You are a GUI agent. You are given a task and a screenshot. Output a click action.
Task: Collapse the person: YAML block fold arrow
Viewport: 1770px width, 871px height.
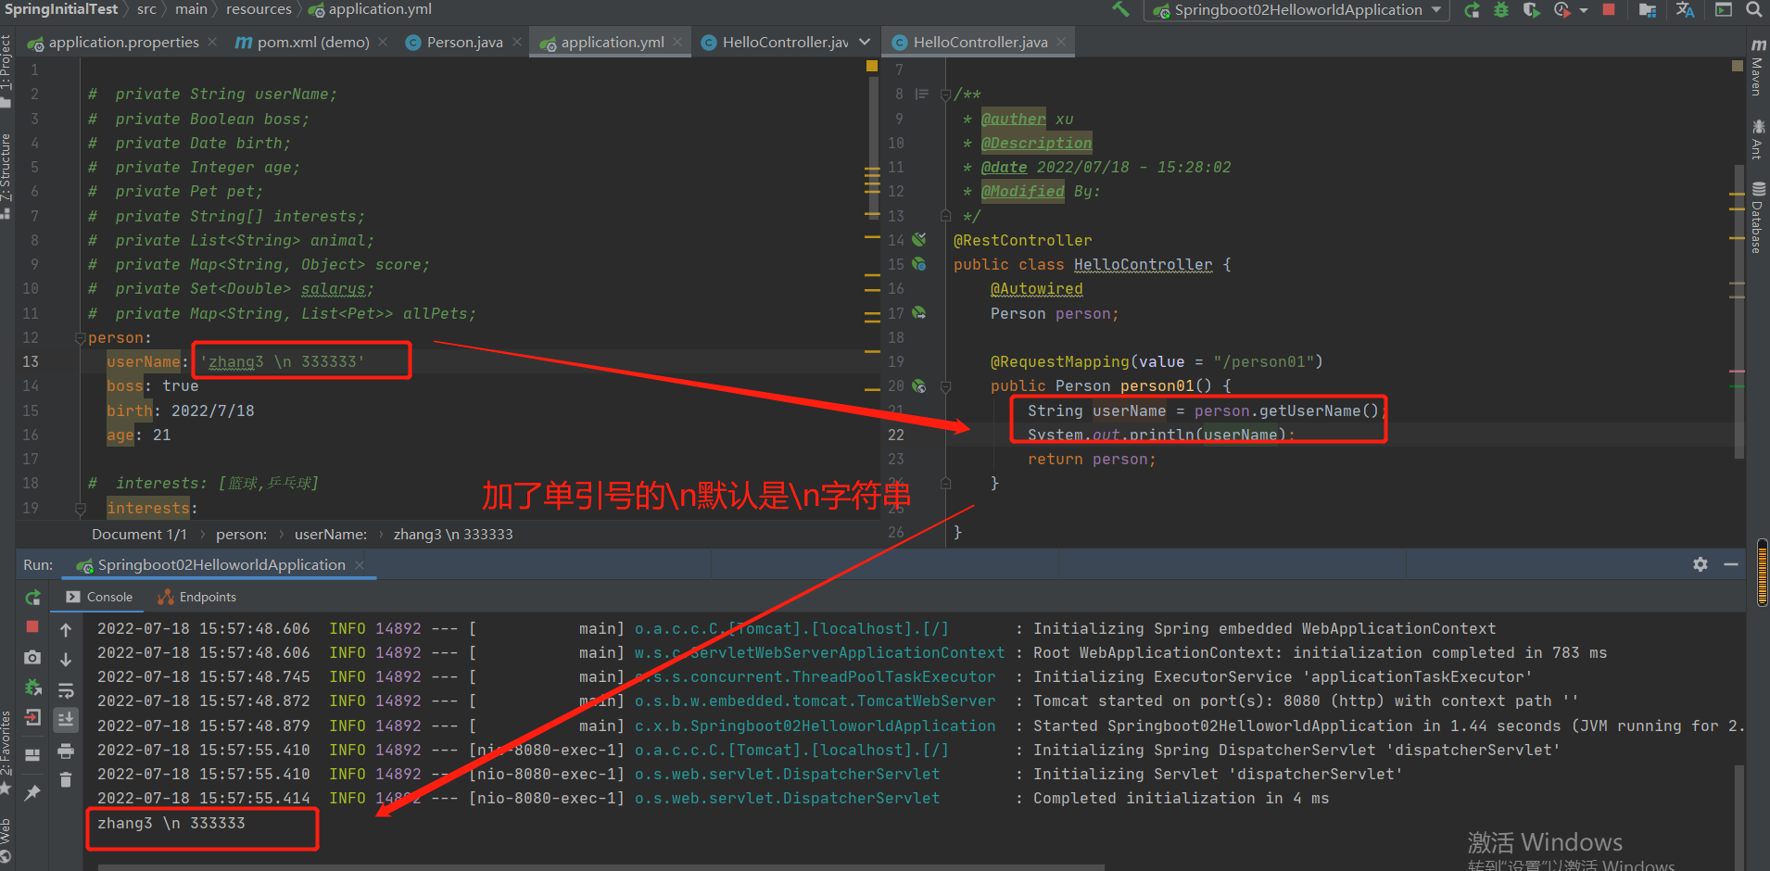point(81,338)
